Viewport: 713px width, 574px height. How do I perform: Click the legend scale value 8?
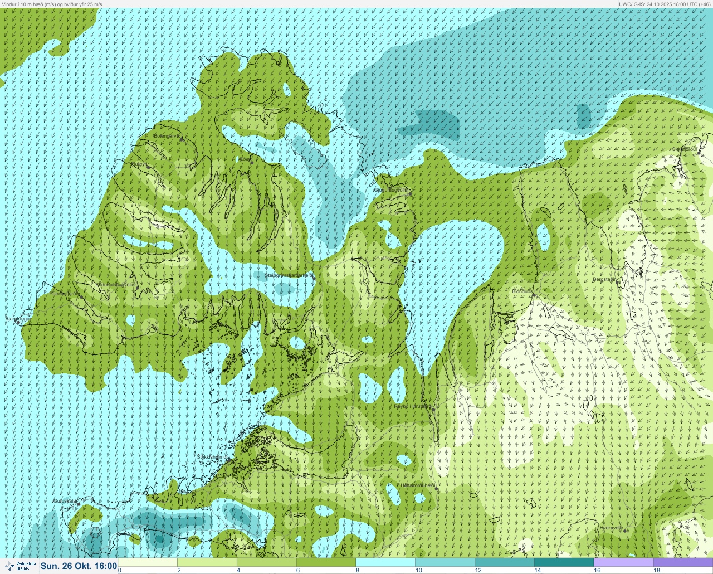coord(357,570)
